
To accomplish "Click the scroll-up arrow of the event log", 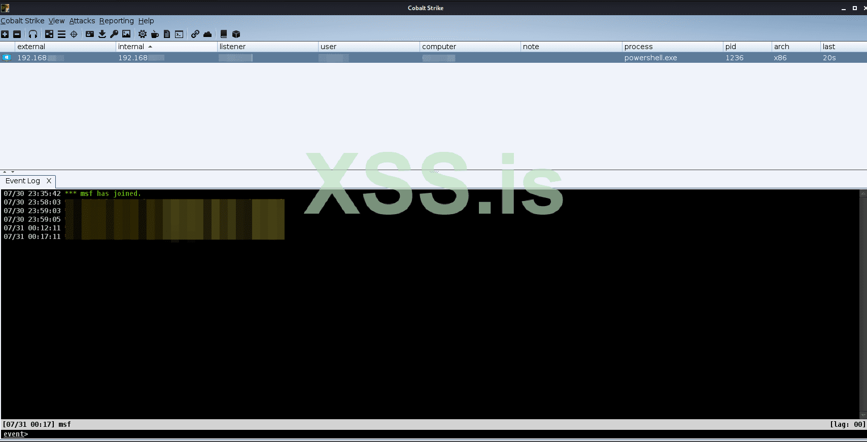I will click(x=863, y=193).
